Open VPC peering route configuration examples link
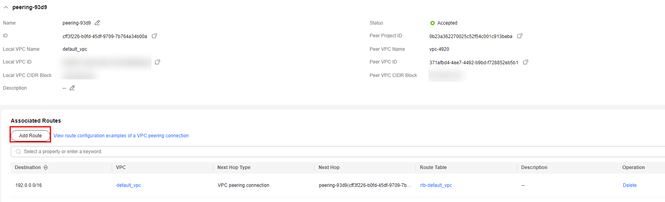The width and height of the screenshot is (665, 202). pos(121,136)
